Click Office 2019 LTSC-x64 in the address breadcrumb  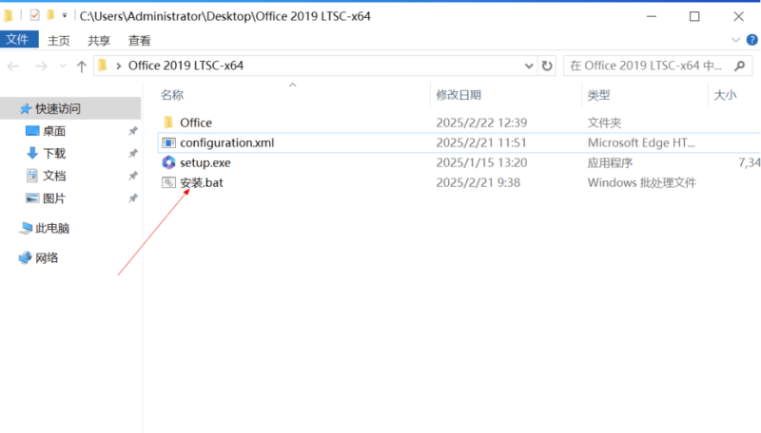pyautogui.click(x=185, y=66)
